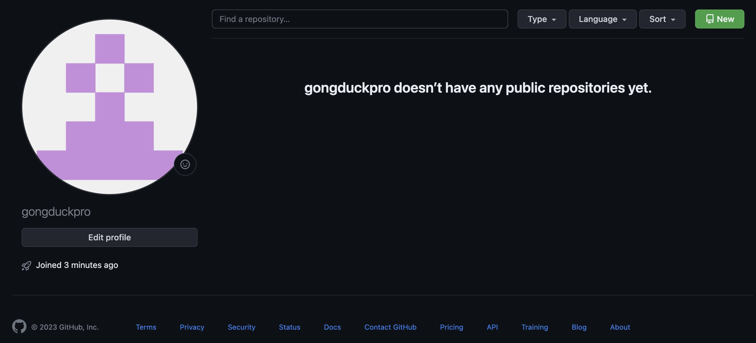Screen dimensions: 756x343
Task: Expand the Language filter dropdown
Action: 602,19
